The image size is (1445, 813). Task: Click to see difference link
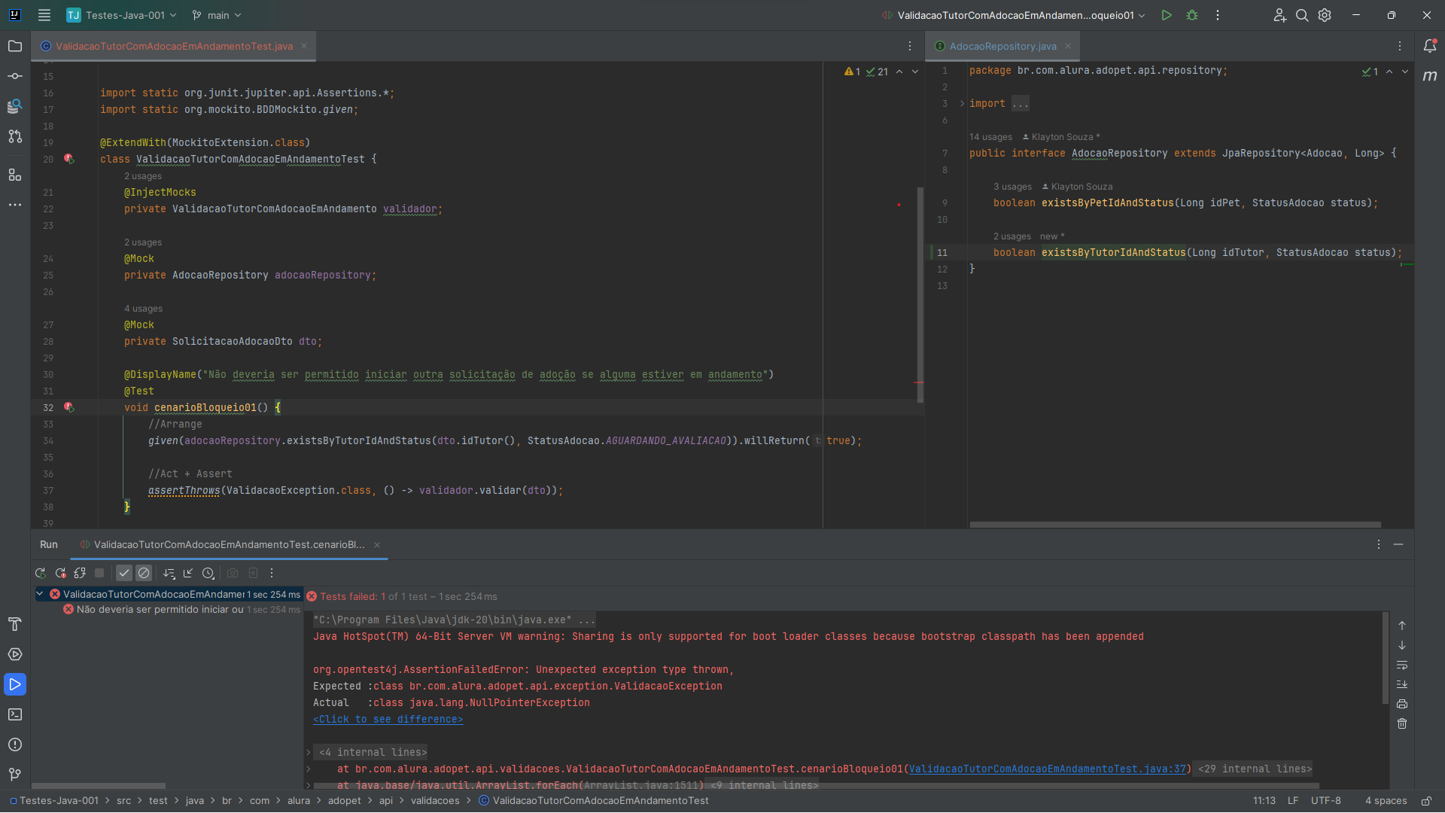coord(388,720)
